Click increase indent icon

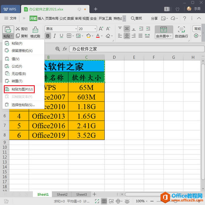(148, 29)
